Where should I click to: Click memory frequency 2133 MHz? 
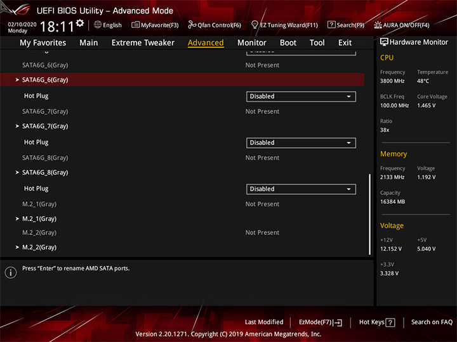[392, 177]
